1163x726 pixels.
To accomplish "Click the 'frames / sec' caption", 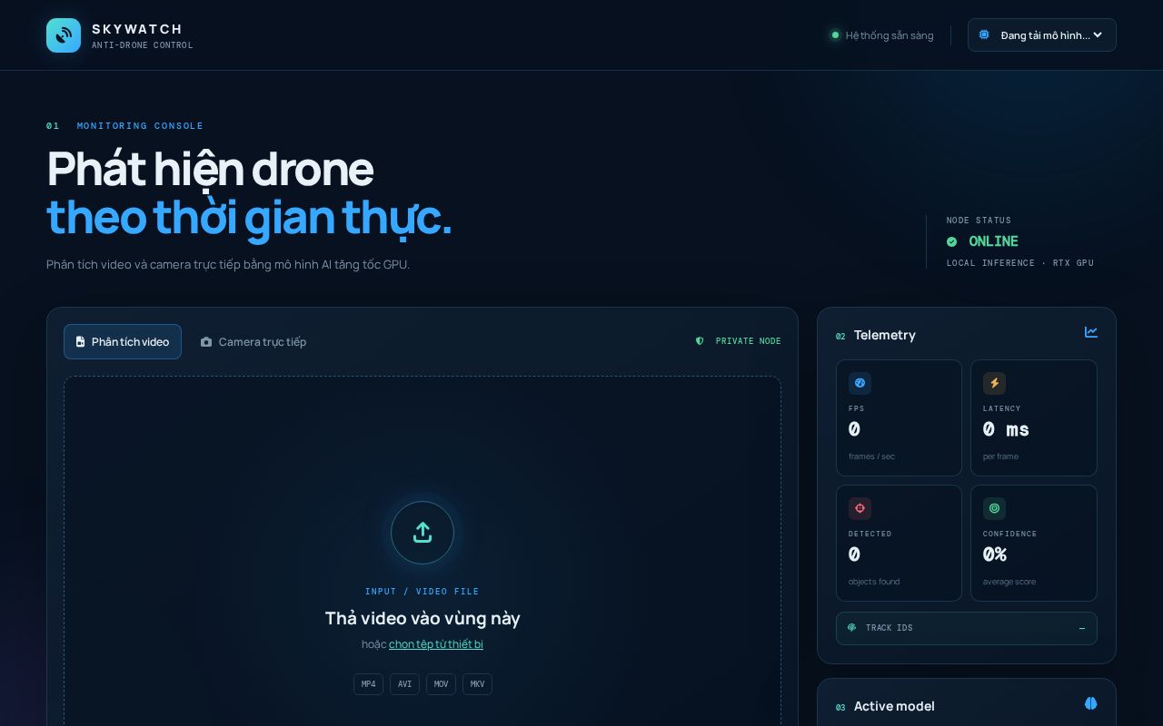I will coord(871,456).
